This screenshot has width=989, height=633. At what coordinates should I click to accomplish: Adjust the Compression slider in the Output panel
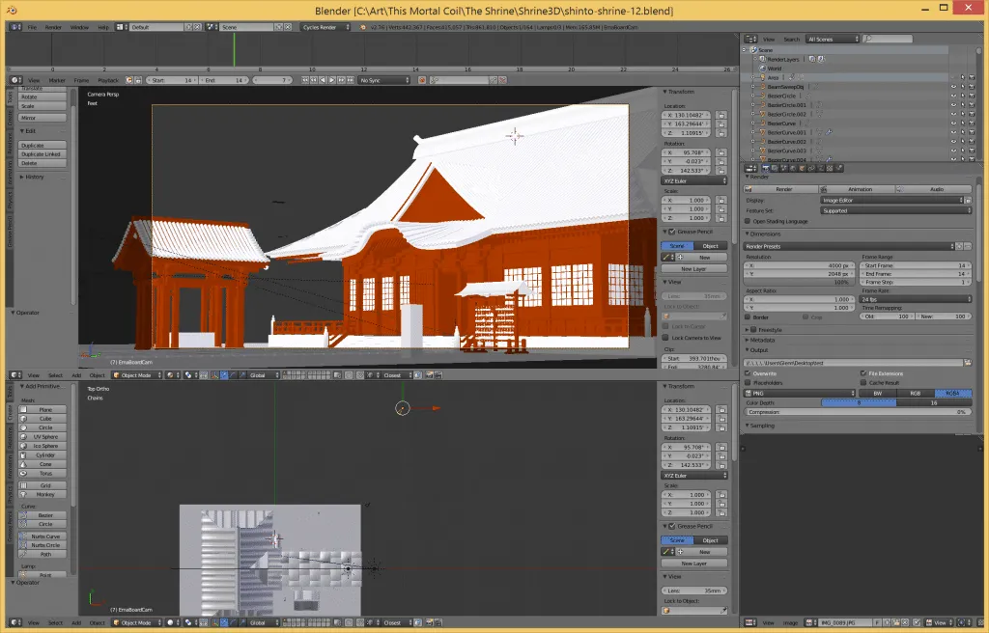click(857, 411)
